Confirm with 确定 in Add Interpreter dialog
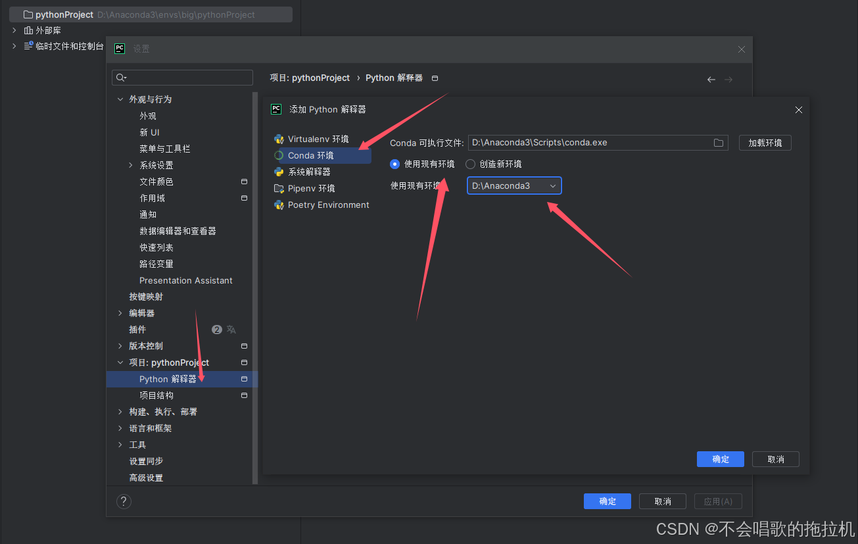 coord(721,459)
